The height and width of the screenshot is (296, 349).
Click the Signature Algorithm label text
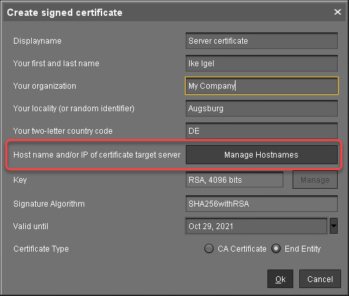coord(49,204)
